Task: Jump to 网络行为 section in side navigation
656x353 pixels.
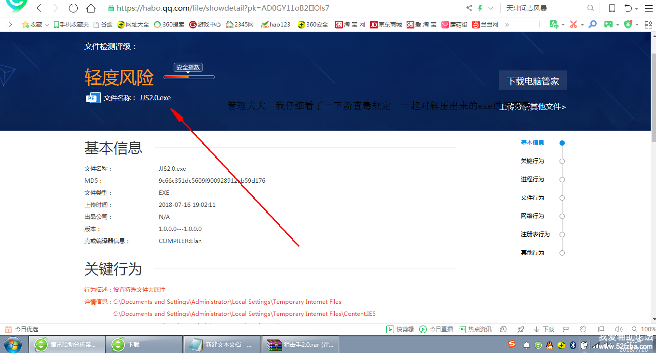Action: (x=533, y=216)
